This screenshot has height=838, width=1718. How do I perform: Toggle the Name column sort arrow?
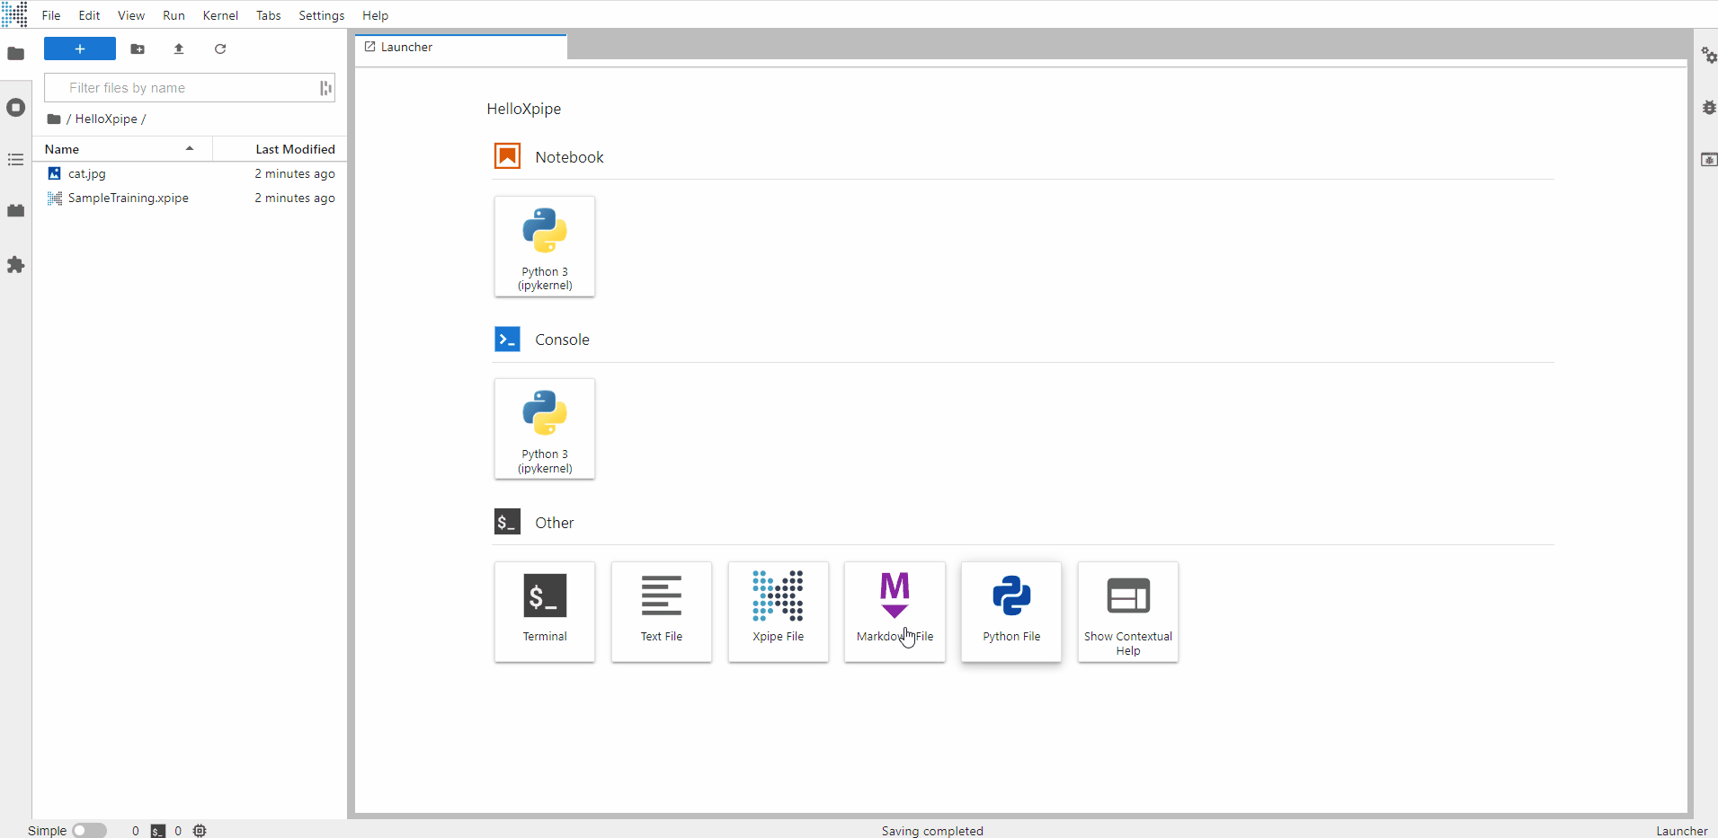click(190, 149)
